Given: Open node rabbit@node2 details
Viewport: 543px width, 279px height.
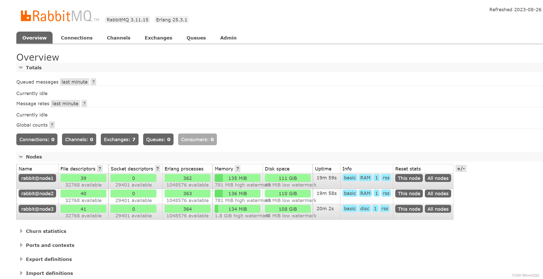Looking at the screenshot, I should 37,193.
